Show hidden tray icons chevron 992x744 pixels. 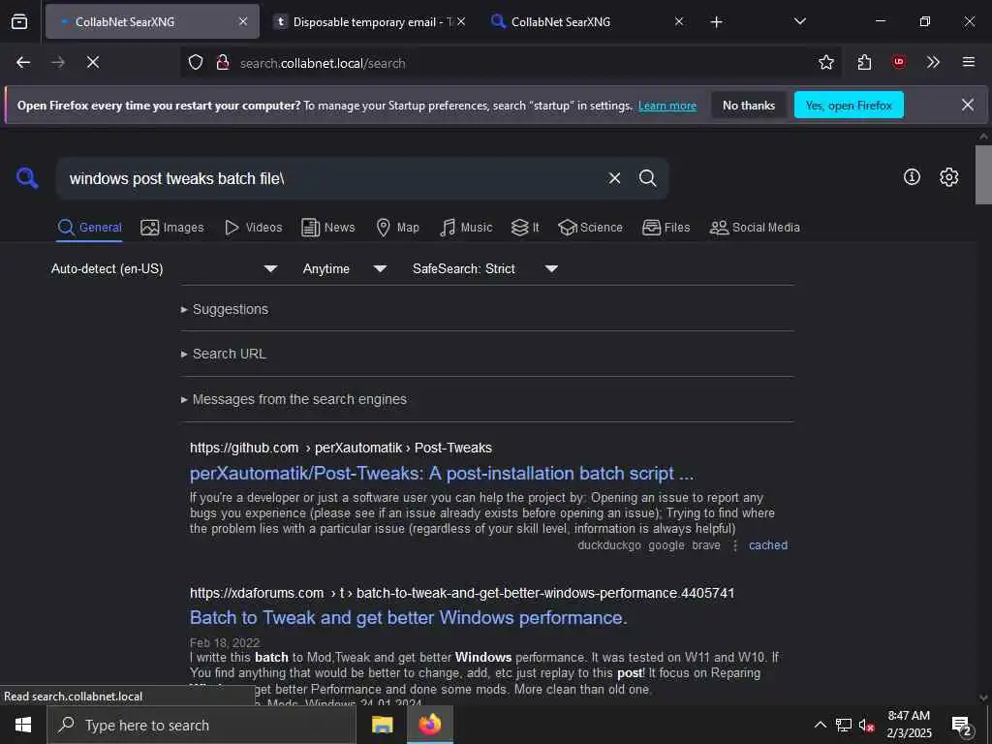click(820, 725)
